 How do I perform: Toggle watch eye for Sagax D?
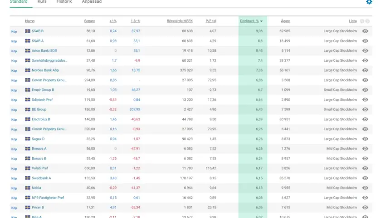click(x=365, y=139)
